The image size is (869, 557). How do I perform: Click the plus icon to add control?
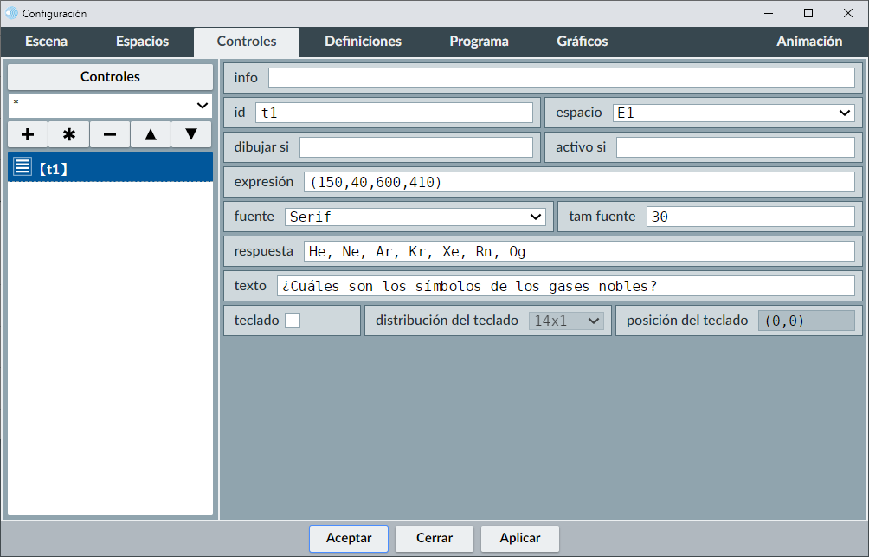[x=28, y=134]
